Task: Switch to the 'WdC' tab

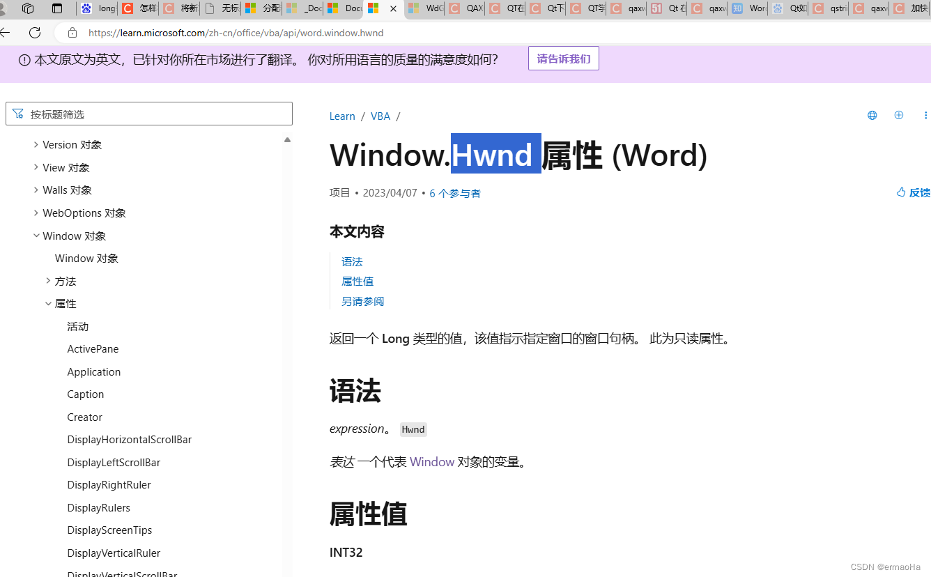Action: click(x=425, y=8)
